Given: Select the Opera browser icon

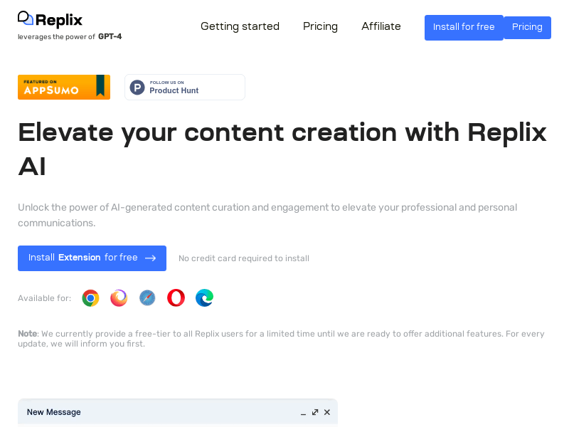Looking at the screenshot, I should click(x=176, y=298).
